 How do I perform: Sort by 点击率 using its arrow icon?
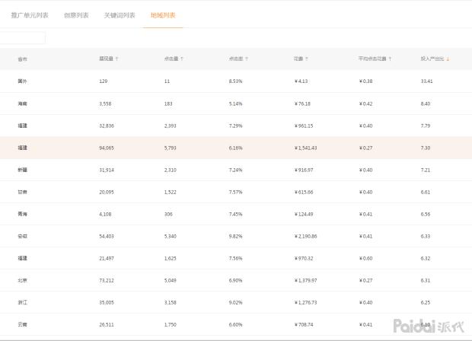[247, 59]
